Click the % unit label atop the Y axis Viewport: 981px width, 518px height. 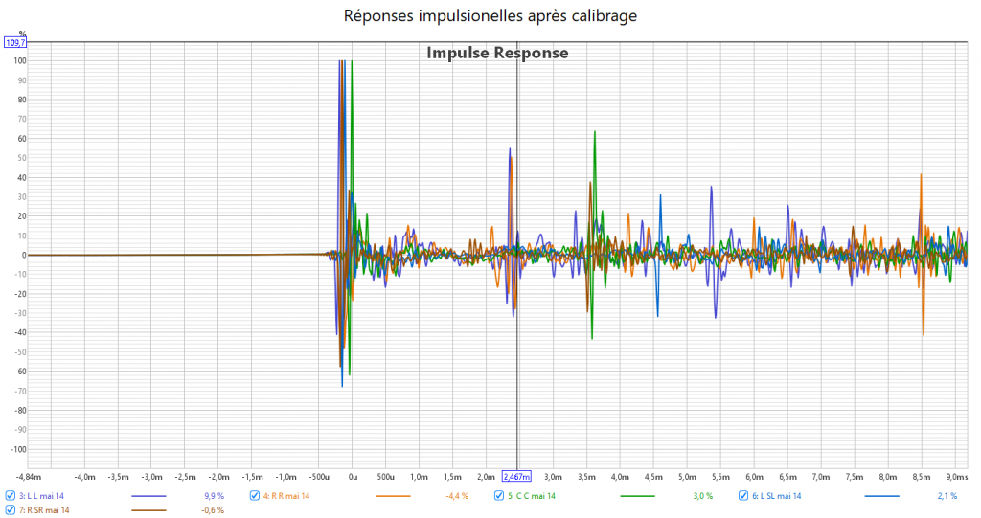(x=22, y=33)
